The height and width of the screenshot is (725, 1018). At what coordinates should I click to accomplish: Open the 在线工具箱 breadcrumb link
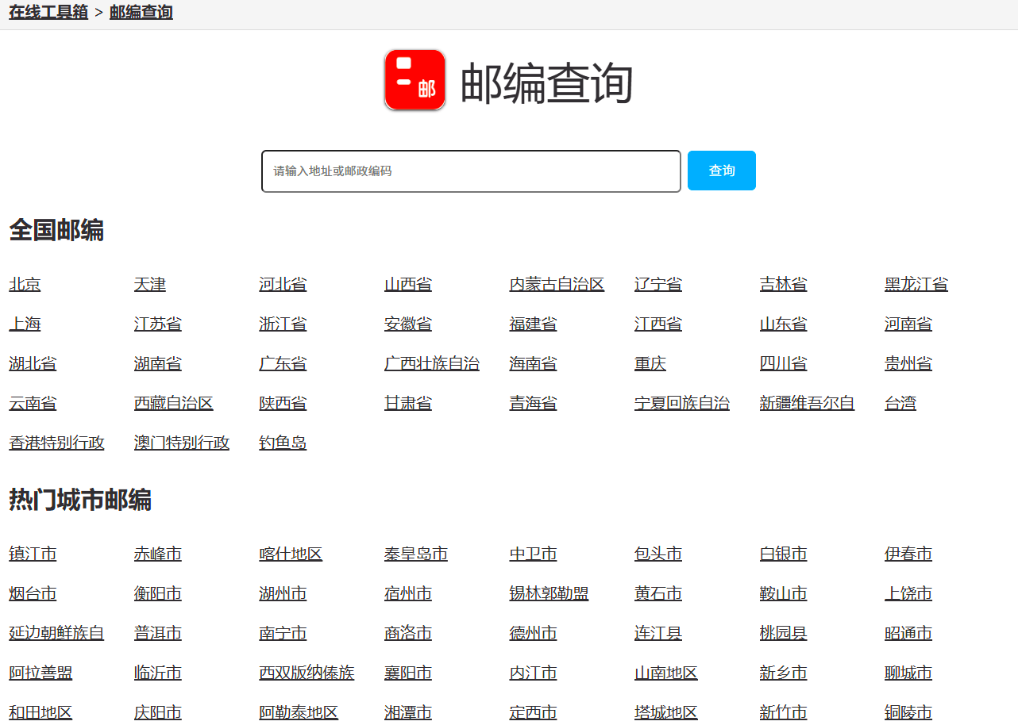coord(48,13)
